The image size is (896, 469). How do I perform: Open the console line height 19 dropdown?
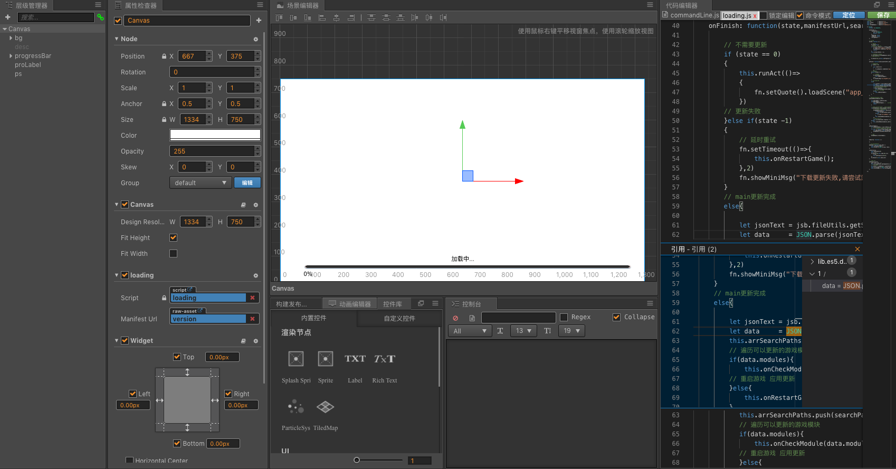[572, 331]
